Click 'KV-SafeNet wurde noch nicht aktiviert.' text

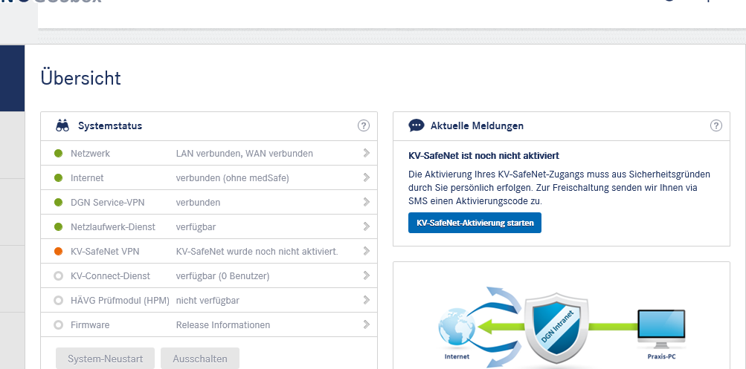tap(257, 252)
